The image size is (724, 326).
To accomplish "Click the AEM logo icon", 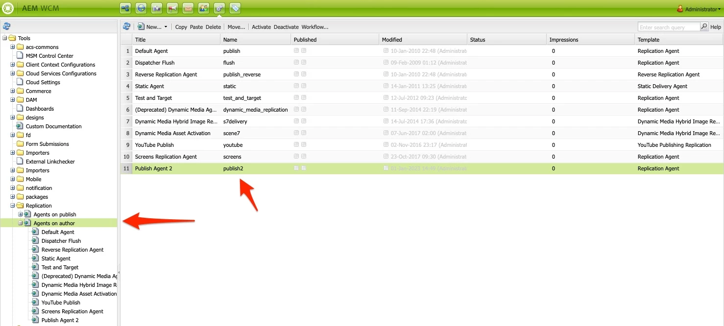I will coord(8,8).
